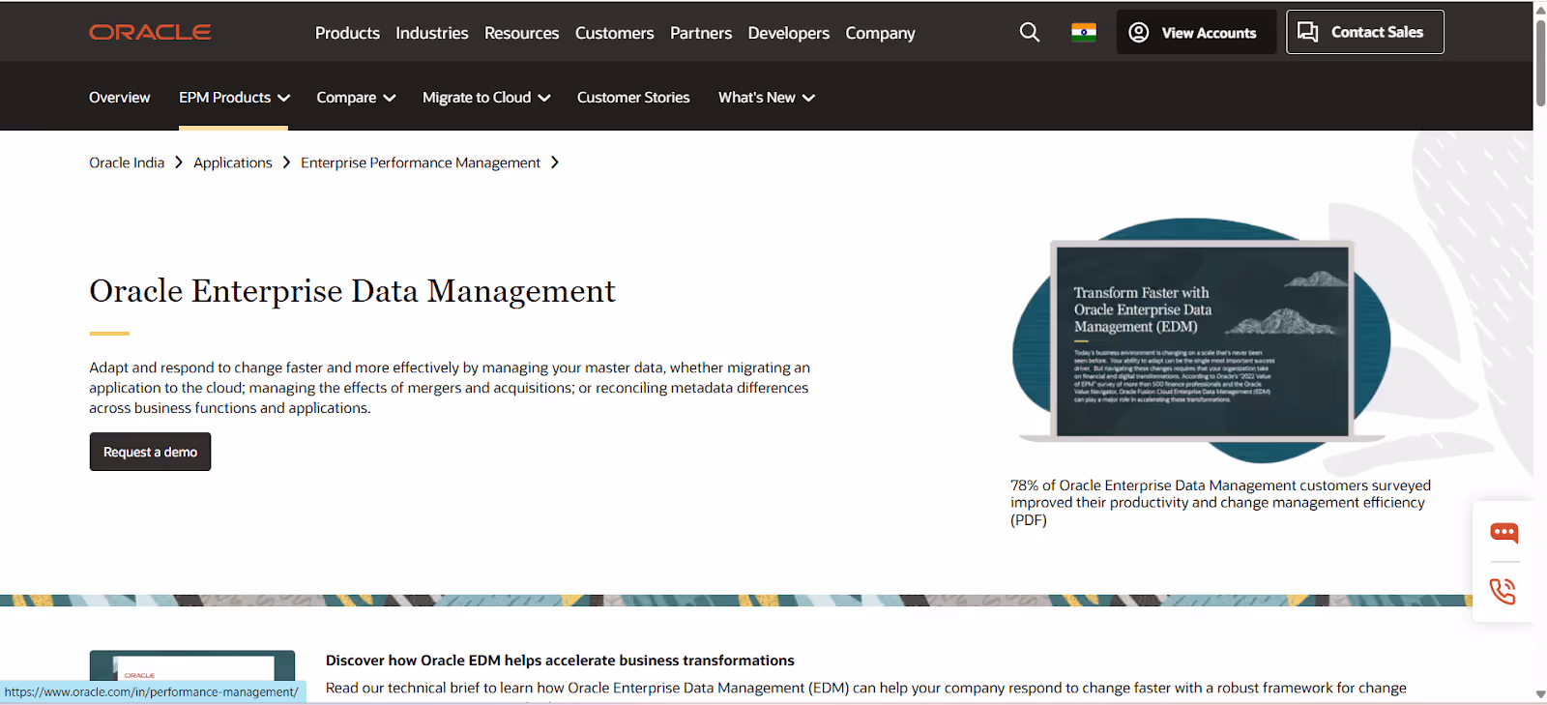1547x705 pixels.
Task: Open the Transform Faster EDM laptop thumbnail
Action: [x=1202, y=340]
